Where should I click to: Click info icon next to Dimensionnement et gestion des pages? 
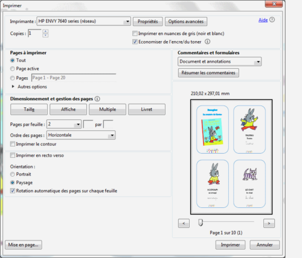[97, 99]
